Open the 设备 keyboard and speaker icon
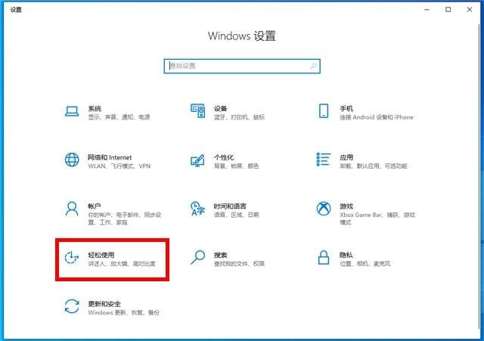Image resolution: width=484 pixels, height=341 pixels. click(x=197, y=112)
